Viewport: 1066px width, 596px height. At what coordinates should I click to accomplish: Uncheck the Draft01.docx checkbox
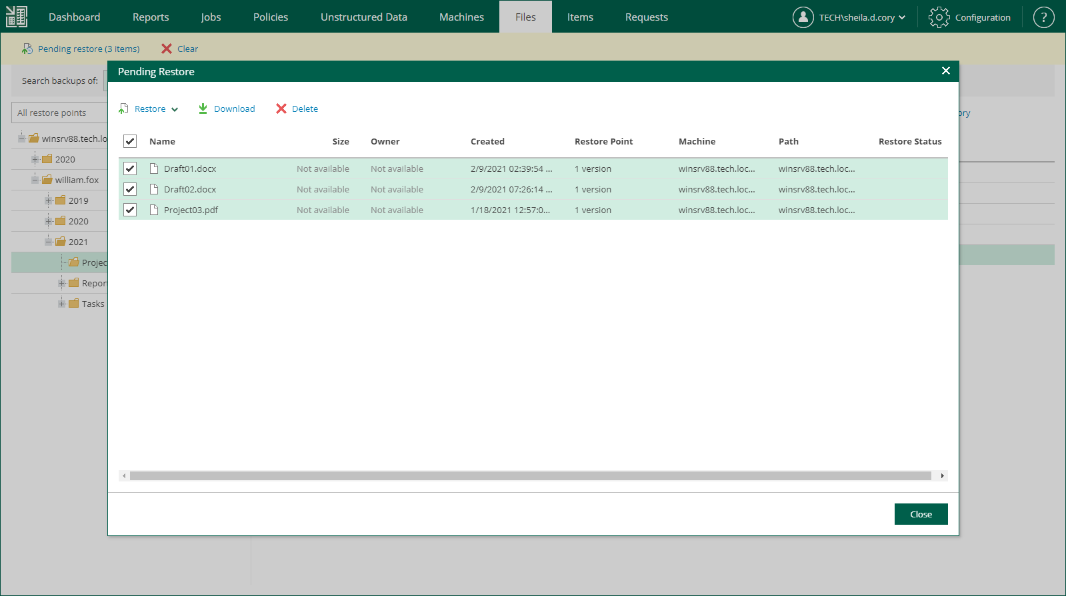[x=130, y=168]
